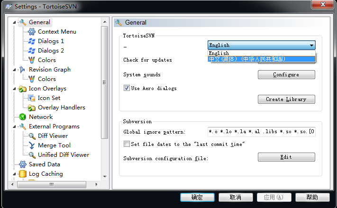The height and width of the screenshot is (208, 337).
Task: Collapse the External Programs tree node
Action: click(x=14, y=127)
